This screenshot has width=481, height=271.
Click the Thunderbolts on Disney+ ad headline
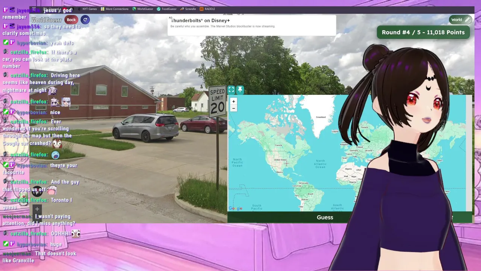[200, 21]
